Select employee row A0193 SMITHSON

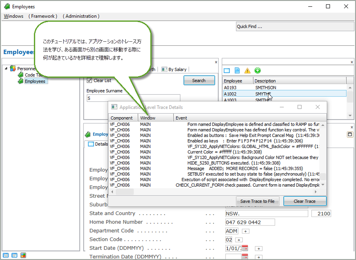(285, 87)
